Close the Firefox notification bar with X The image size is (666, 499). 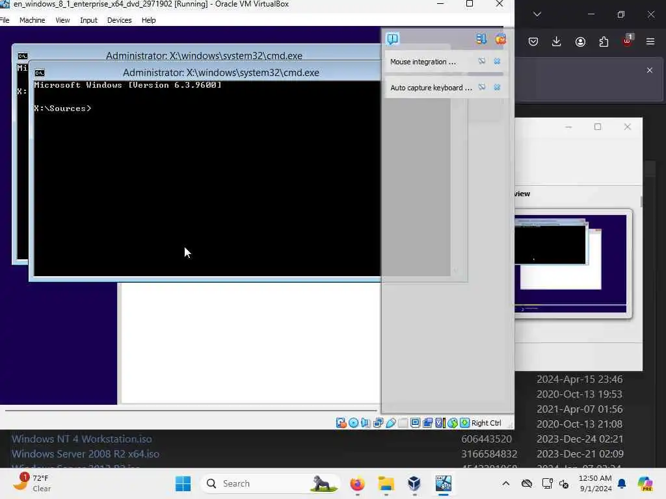pyautogui.click(x=650, y=70)
